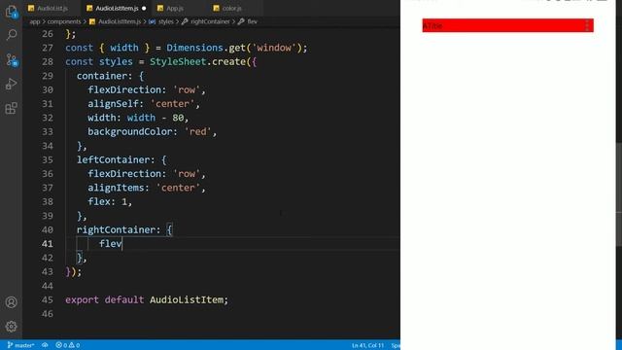The width and height of the screenshot is (622, 350).
Task: Open the errors and warnings count in status bar
Action: pos(67,345)
